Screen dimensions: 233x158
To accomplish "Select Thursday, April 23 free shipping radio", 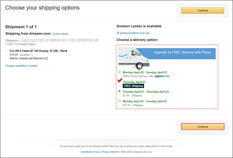I will coord(119,81).
